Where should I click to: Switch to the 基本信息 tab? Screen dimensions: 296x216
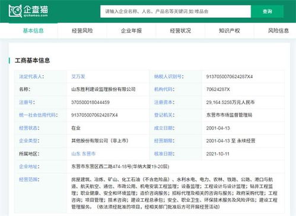(33, 31)
